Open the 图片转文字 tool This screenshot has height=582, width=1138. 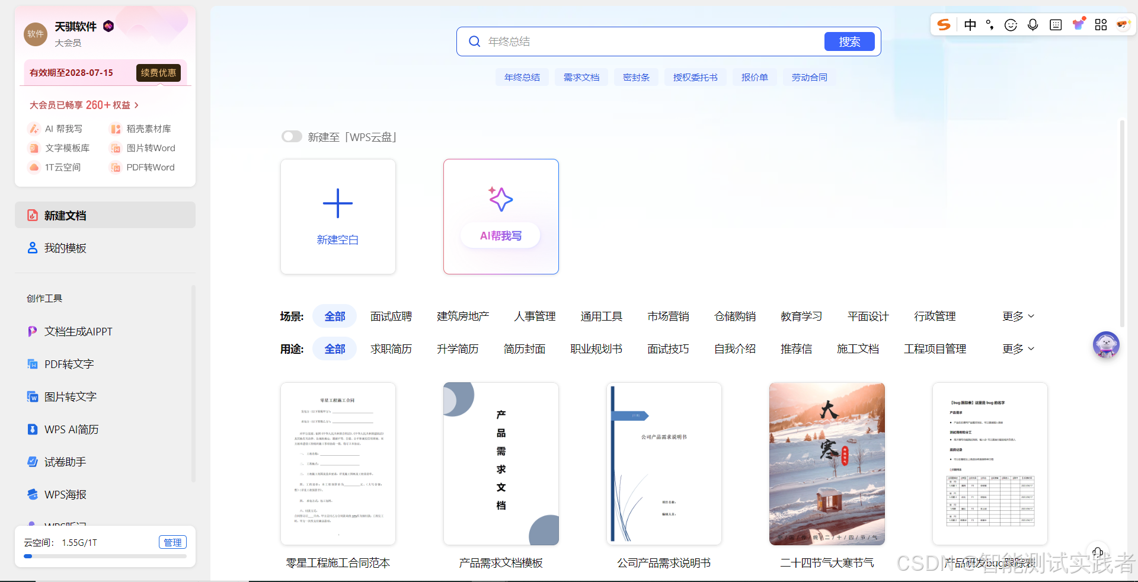click(70, 396)
